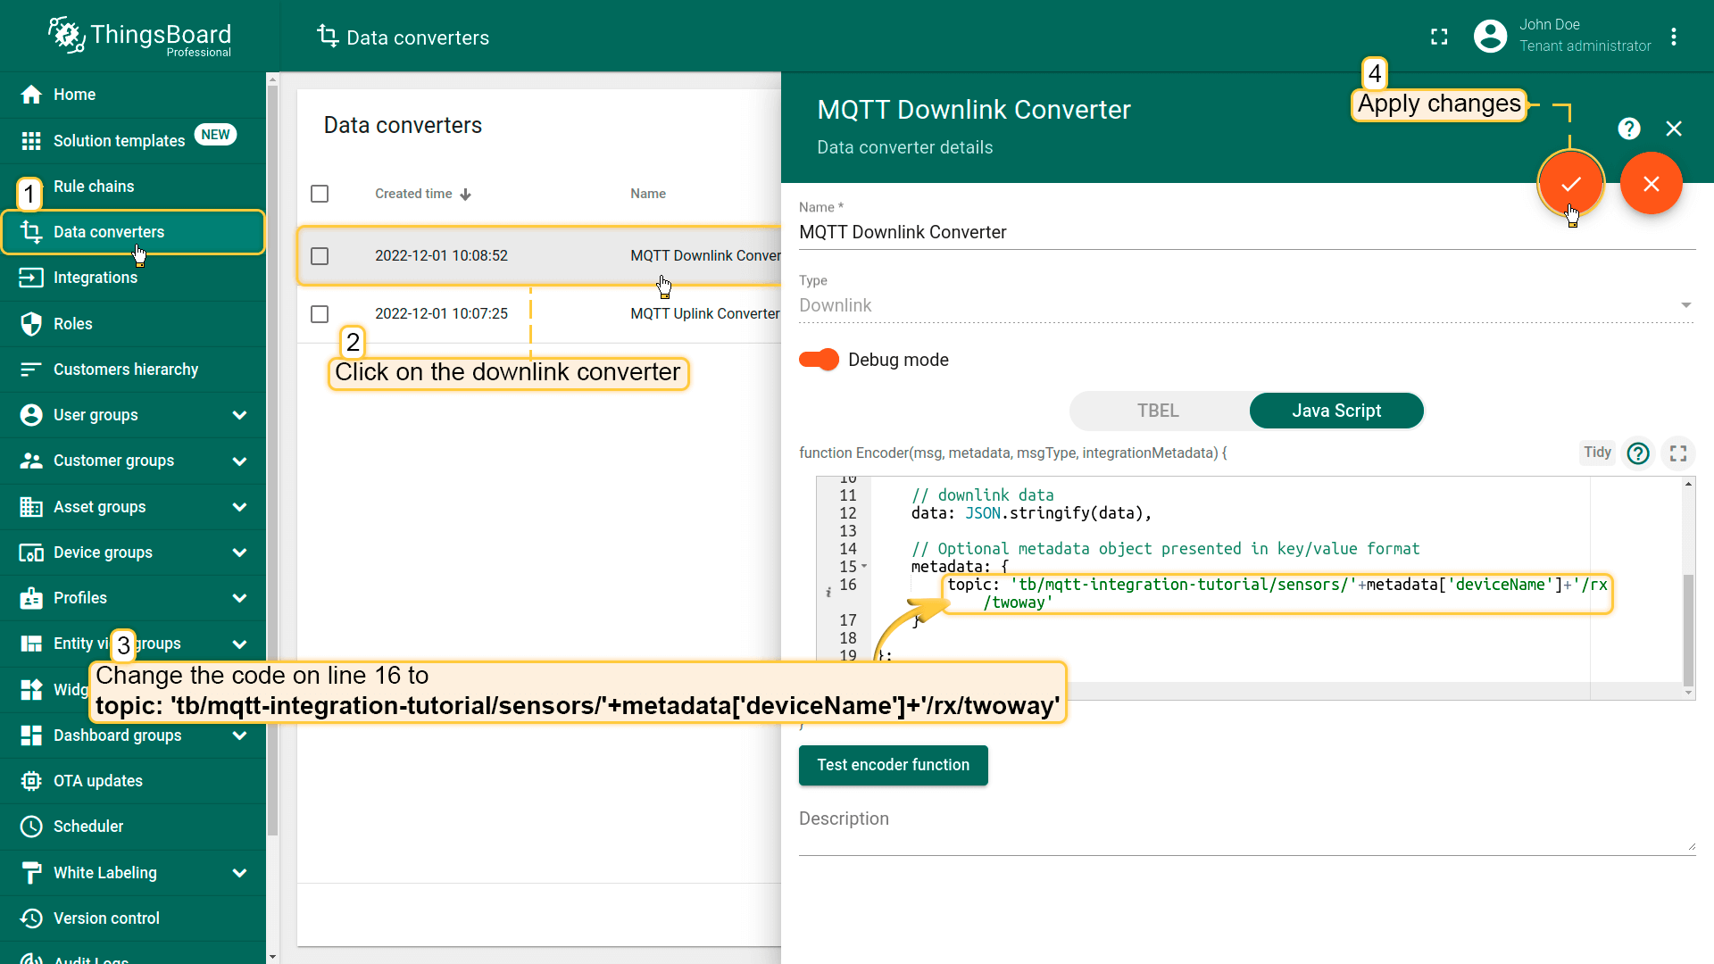Viewport: 1714px width, 964px height.
Task: Tick the select-all checkbox in the table header
Action: (x=320, y=194)
